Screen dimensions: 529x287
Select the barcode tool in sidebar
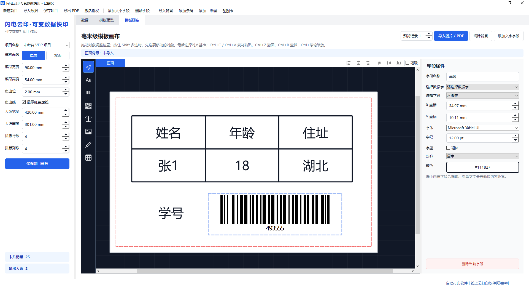pyautogui.click(x=88, y=93)
